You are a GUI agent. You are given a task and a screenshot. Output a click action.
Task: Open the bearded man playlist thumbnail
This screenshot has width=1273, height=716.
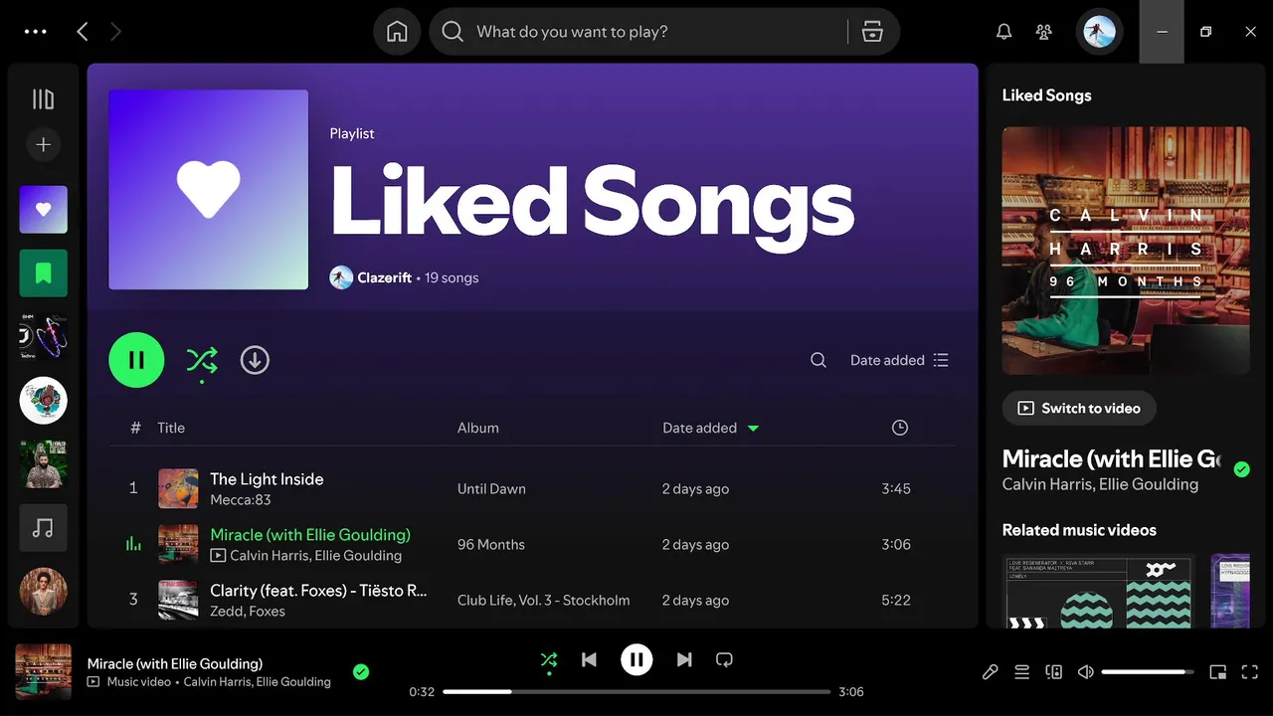[x=44, y=464]
